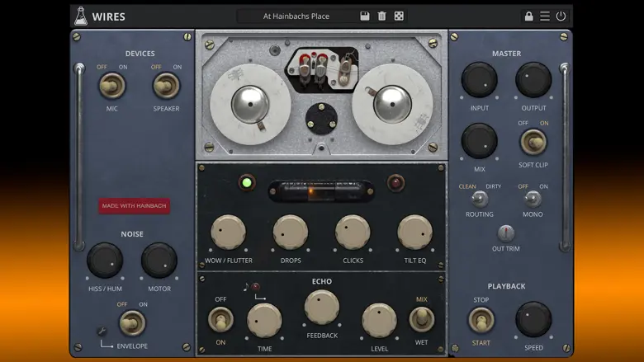Screen dimensions: 644x362
Task: Open the At Hainbachs Place preset list
Action: click(x=296, y=16)
